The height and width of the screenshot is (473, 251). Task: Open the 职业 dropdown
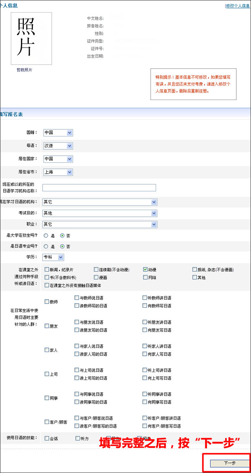(x=100, y=224)
